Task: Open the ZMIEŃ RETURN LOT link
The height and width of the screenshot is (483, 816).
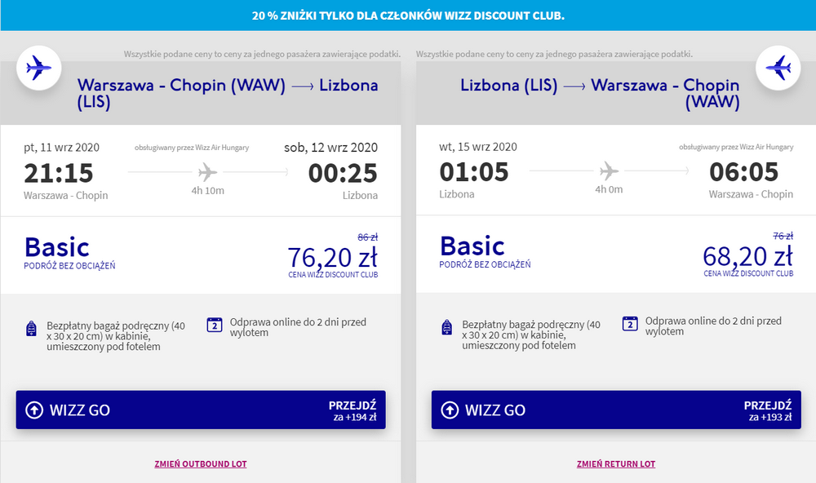Action: click(615, 463)
